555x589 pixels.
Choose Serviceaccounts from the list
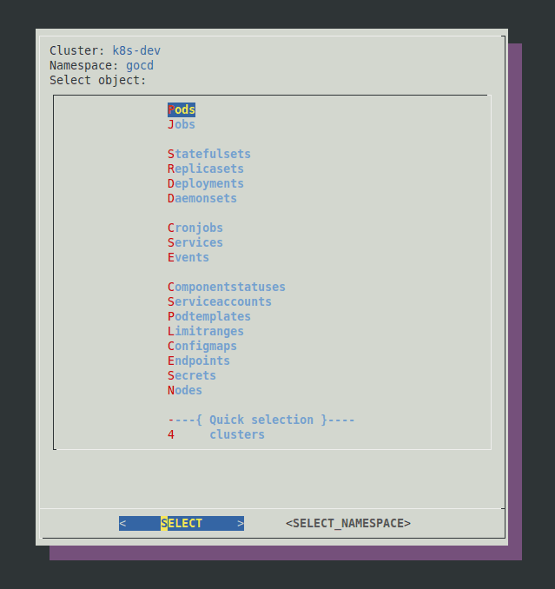click(220, 302)
